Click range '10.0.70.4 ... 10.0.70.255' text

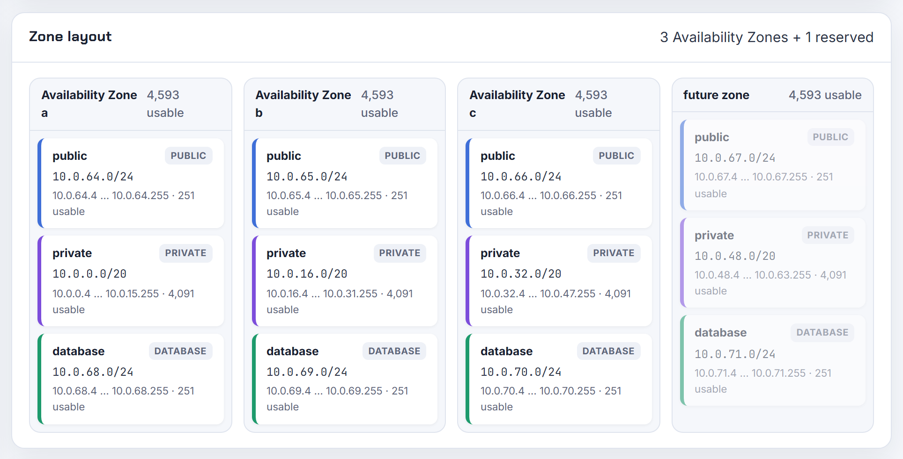pos(538,391)
